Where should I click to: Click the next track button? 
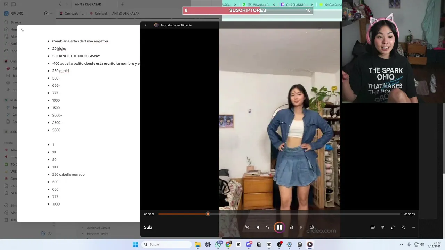point(301,227)
